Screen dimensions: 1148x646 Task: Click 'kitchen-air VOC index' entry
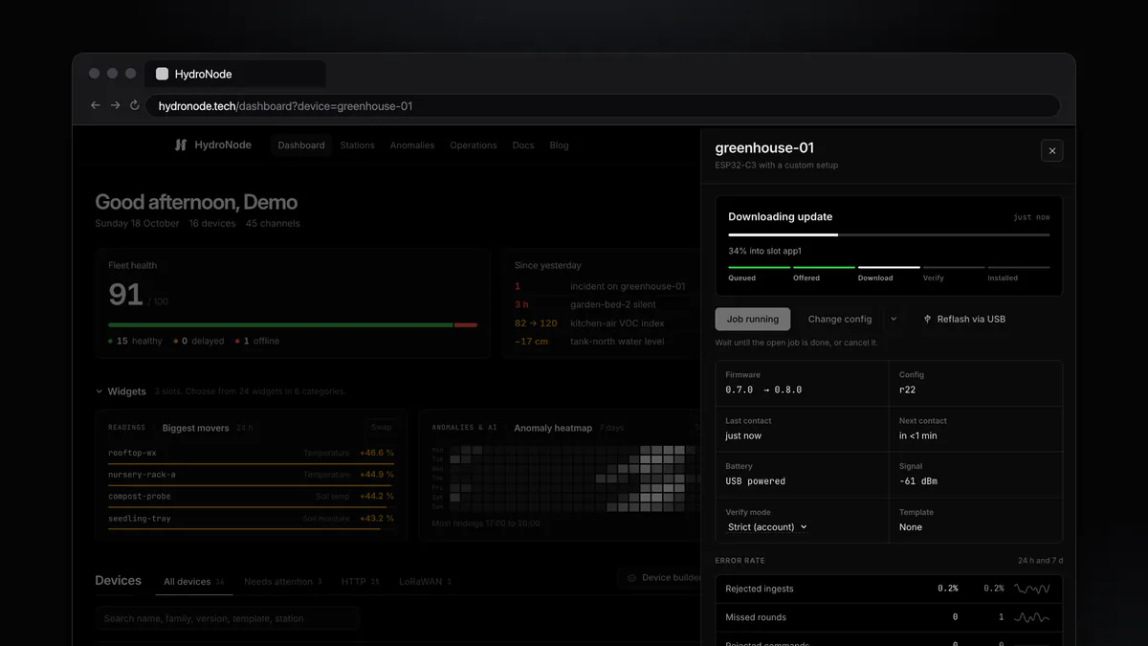[617, 323]
